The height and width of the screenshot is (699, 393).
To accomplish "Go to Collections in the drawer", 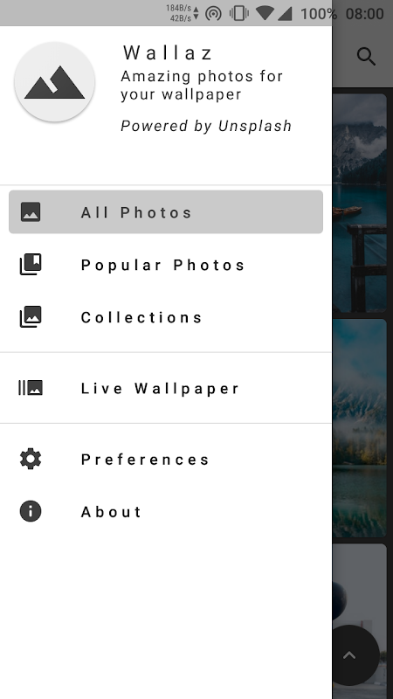I will pos(166,317).
